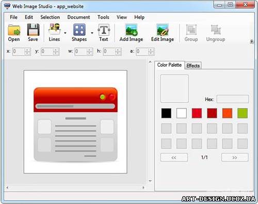Screen dimensions: 258x204
Task: Pick the dark red color swatch
Action: [212, 113]
